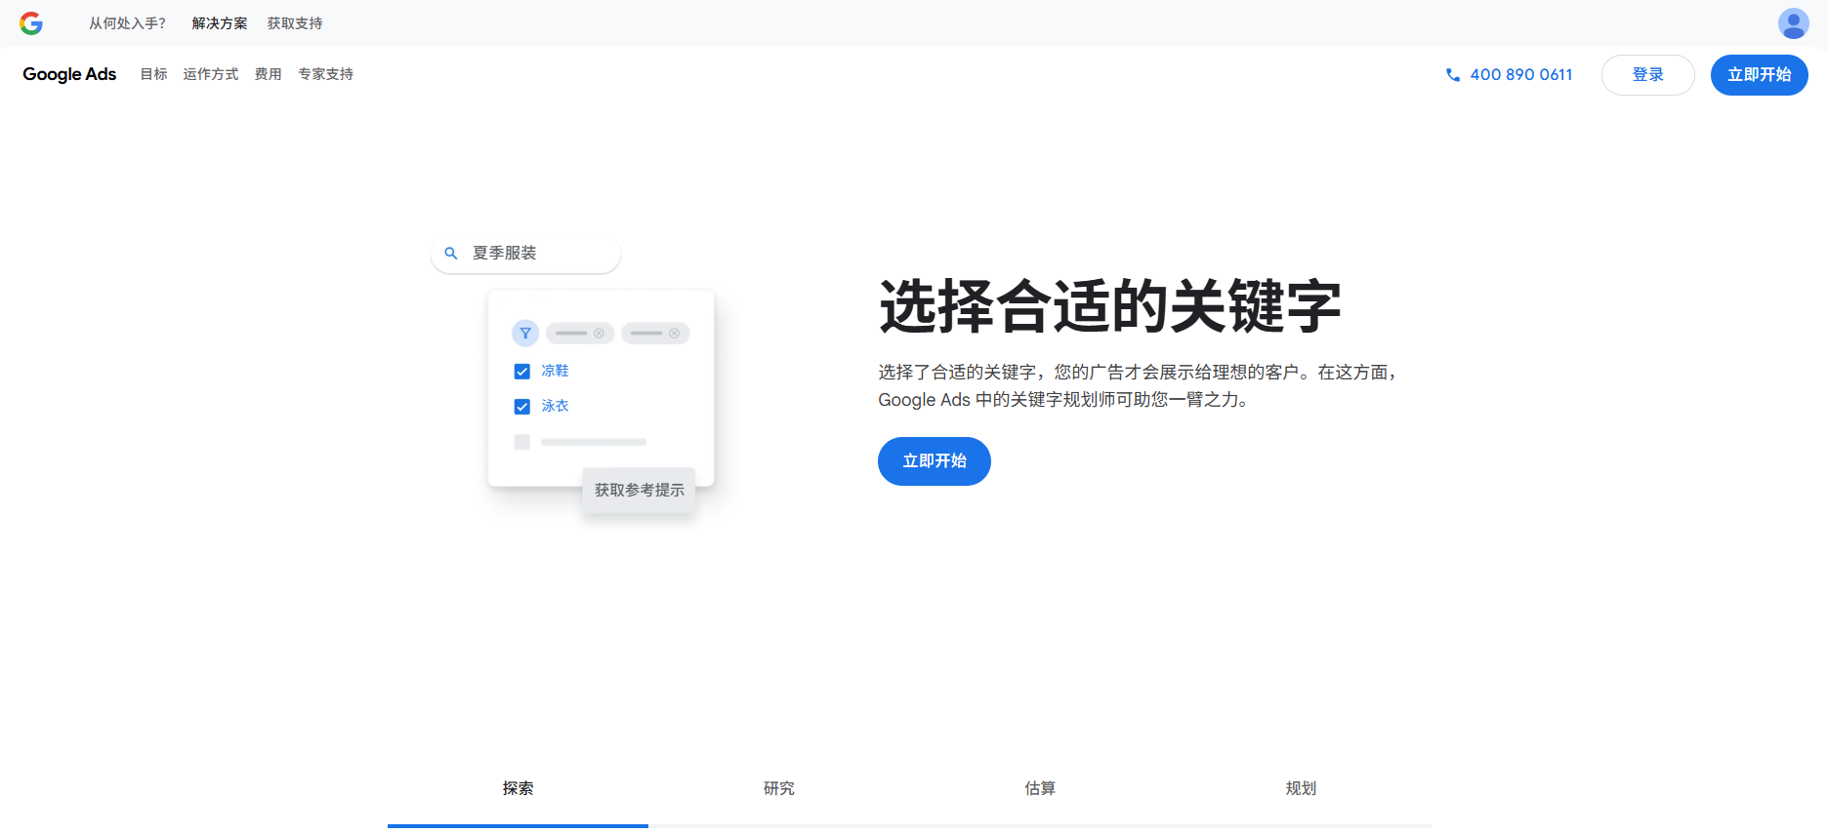Screen dimensions: 1828x834
Task: Open the 运作方式 navigation item
Action: pyautogui.click(x=211, y=74)
